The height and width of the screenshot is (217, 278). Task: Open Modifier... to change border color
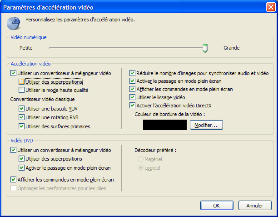tap(206, 125)
